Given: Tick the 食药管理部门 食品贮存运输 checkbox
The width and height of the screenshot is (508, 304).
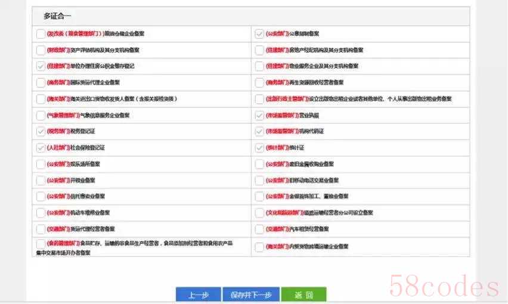Looking at the screenshot, I should [41, 243].
